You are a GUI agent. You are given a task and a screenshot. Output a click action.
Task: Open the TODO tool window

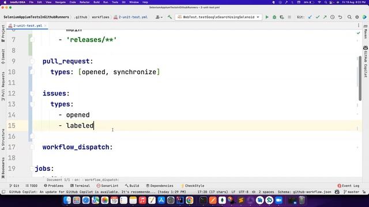[x=32, y=186]
